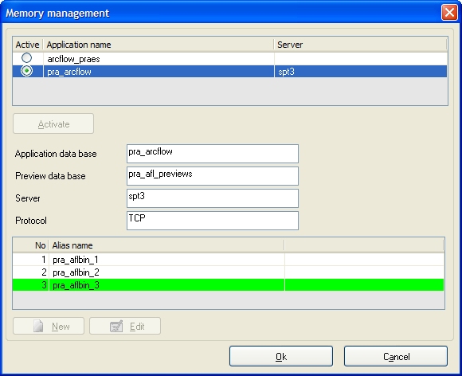Click the Preview data base field
Viewport: 462px width, 376px height.
pyautogui.click(x=213, y=176)
